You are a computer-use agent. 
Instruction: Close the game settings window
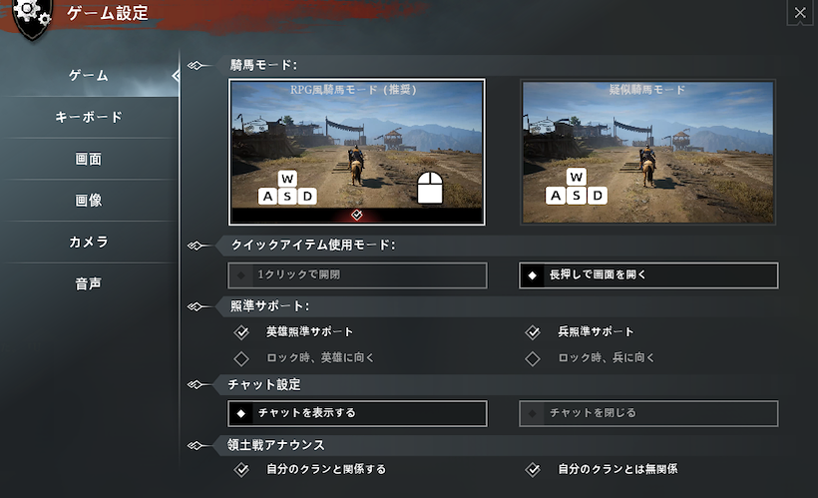click(x=800, y=13)
